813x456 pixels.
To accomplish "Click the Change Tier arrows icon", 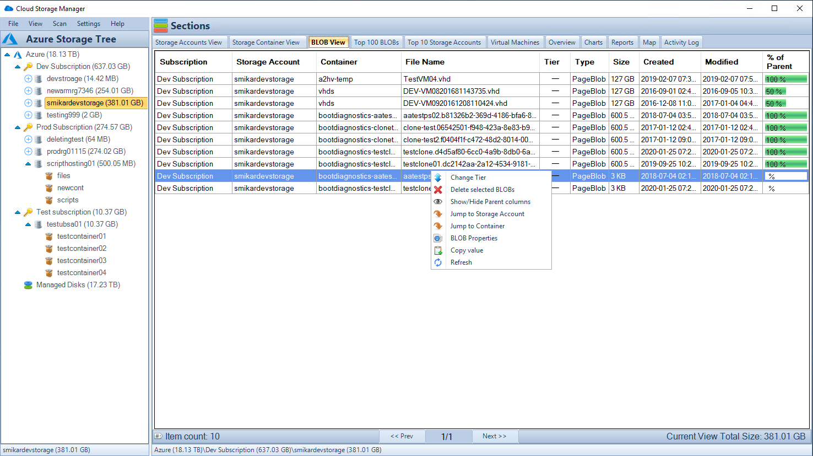I will (438, 178).
